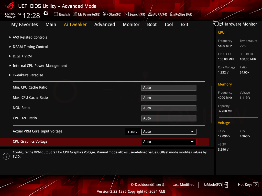Open settings gear next to the clock

point(46,13)
